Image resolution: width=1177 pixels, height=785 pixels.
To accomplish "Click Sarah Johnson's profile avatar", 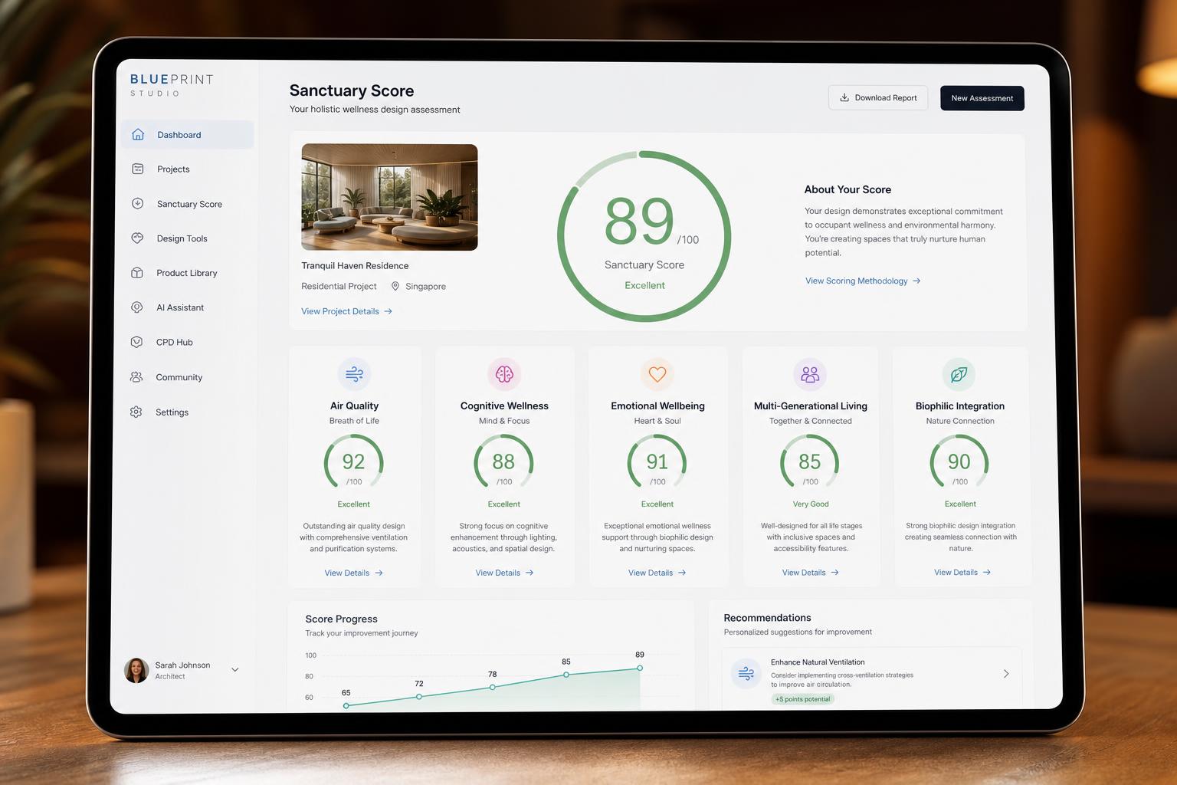I will point(136,670).
